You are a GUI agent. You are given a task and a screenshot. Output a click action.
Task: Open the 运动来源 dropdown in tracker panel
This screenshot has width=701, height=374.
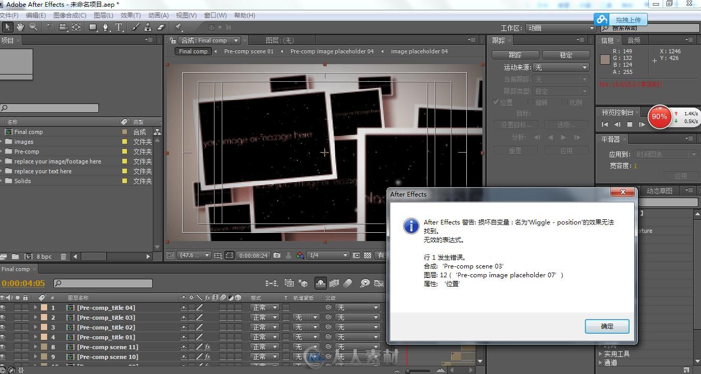click(562, 67)
